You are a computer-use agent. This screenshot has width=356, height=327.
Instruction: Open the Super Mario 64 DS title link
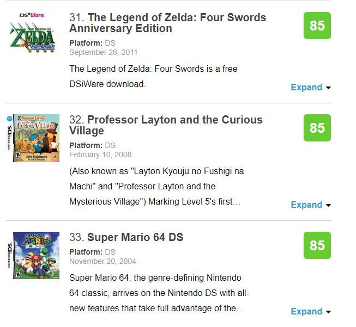tap(135, 237)
